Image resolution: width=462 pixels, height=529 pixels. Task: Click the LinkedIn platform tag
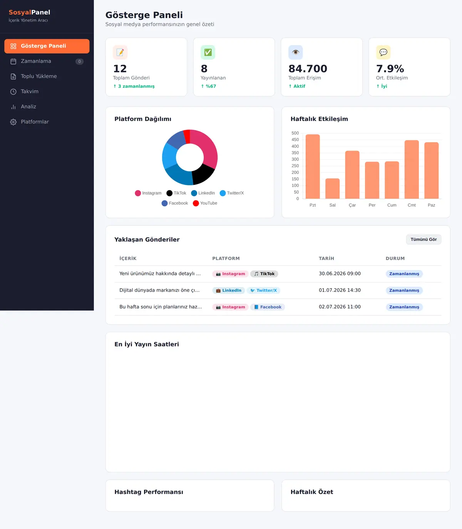(229, 291)
